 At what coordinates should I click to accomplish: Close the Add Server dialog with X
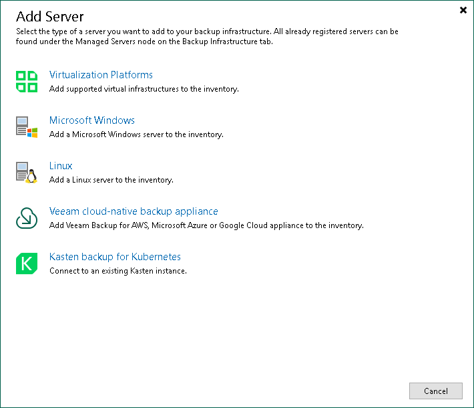pos(463,10)
